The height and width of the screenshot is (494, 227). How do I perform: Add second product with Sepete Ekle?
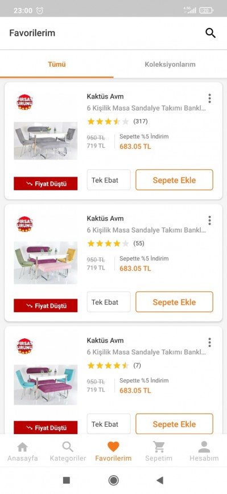[175, 302]
